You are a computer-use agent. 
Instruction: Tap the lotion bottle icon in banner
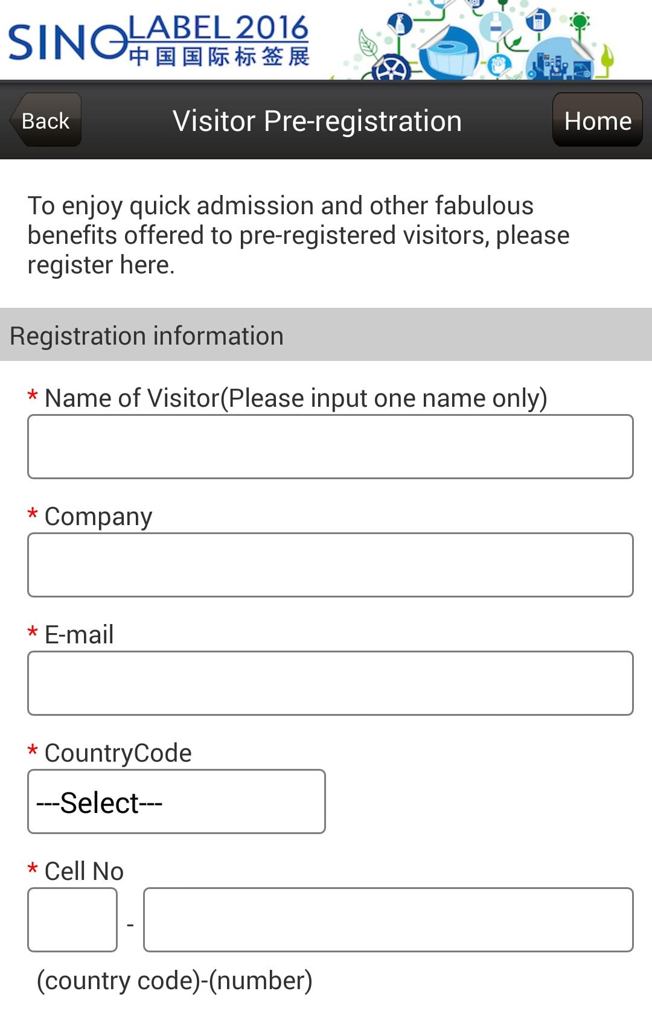click(496, 25)
